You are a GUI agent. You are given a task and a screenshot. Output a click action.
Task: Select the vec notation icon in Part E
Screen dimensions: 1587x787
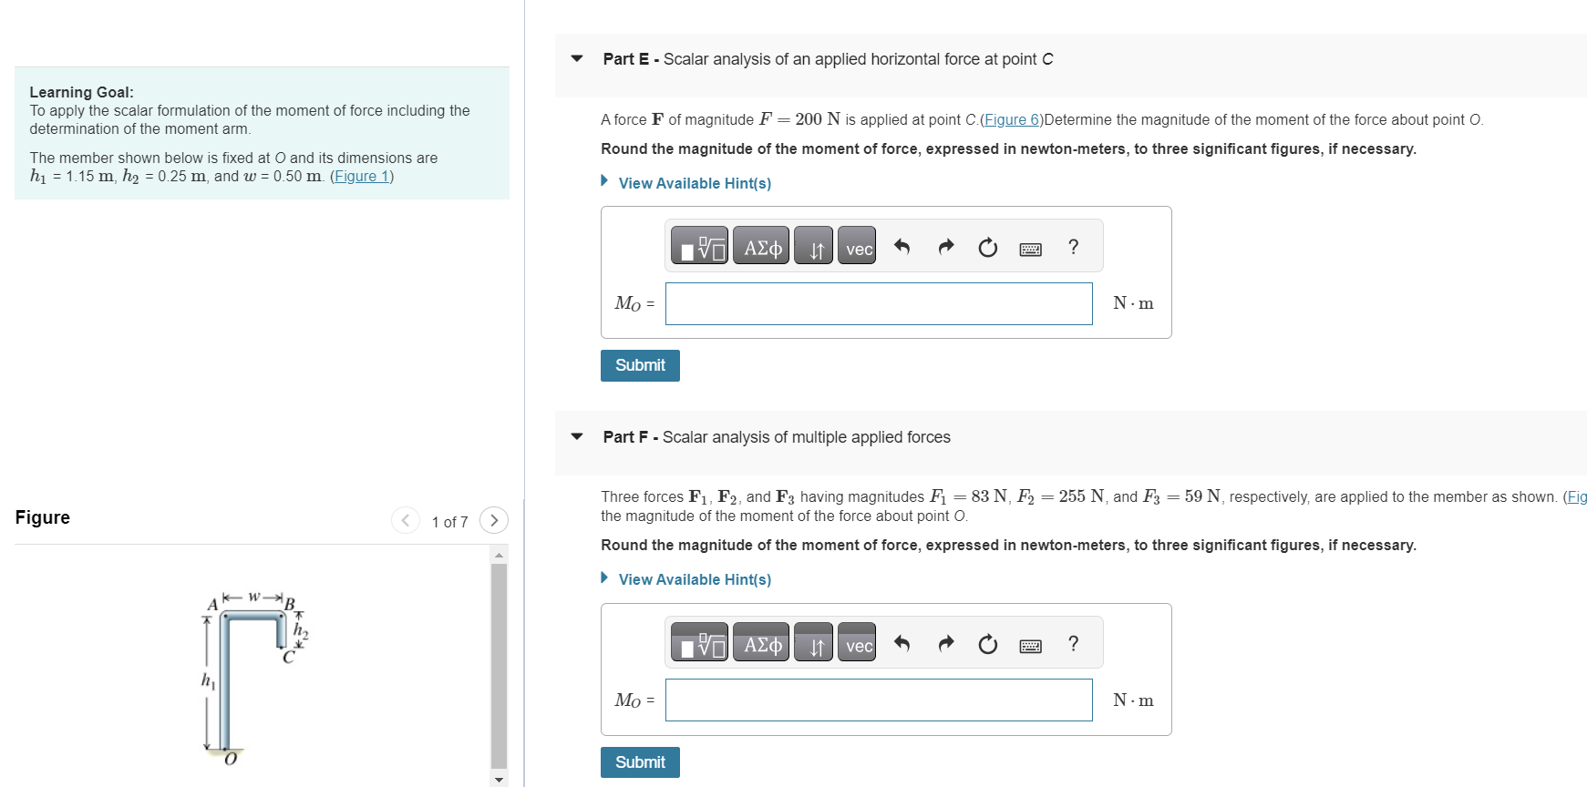[855, 245]
